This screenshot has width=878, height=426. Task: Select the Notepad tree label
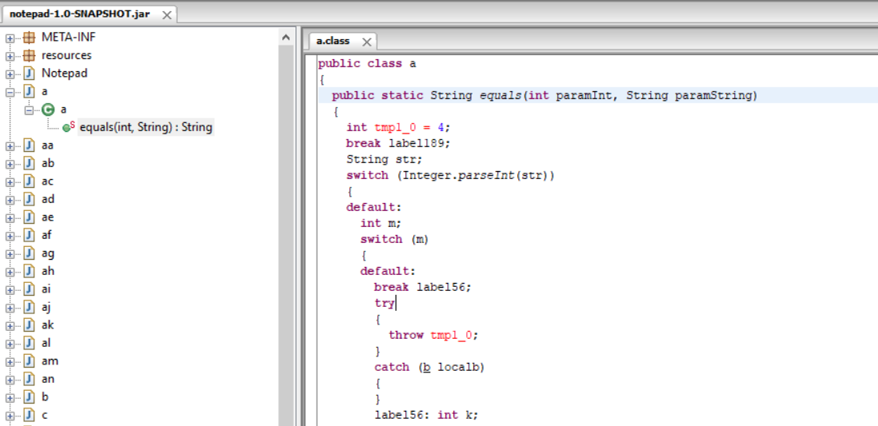tap(65, 74)
